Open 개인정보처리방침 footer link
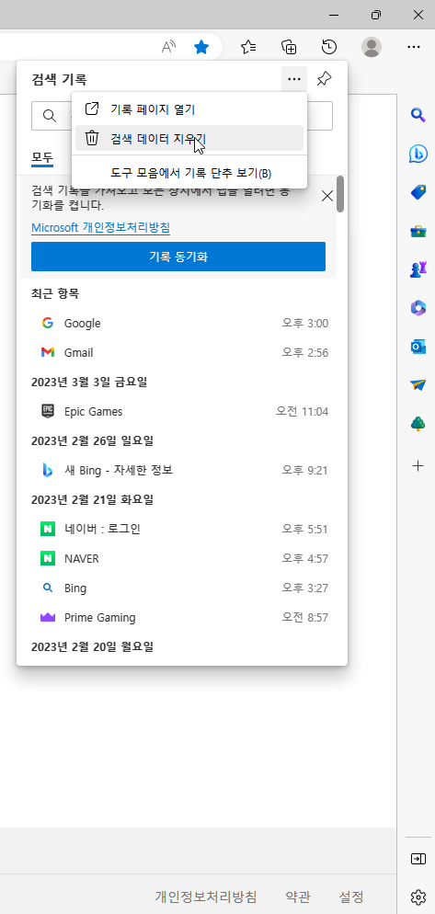Screen dimensions: 435x914 tap(206, 897)
